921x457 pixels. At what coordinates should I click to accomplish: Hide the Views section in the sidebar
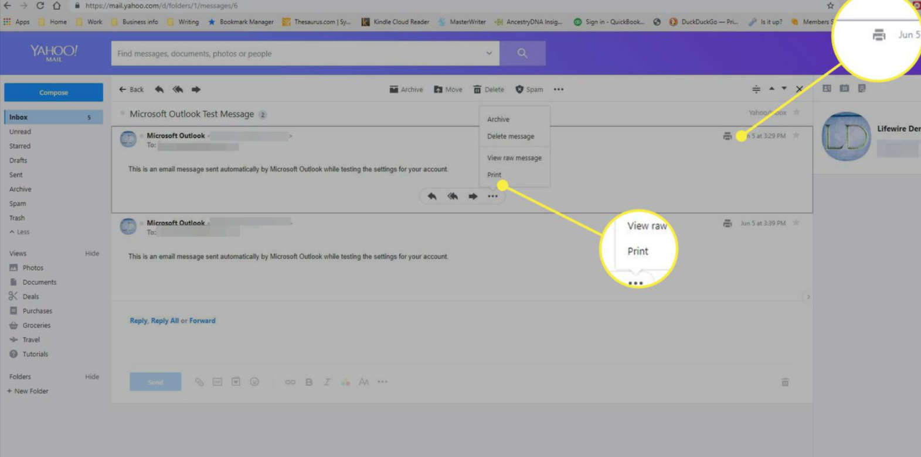[x=92, y=253]
